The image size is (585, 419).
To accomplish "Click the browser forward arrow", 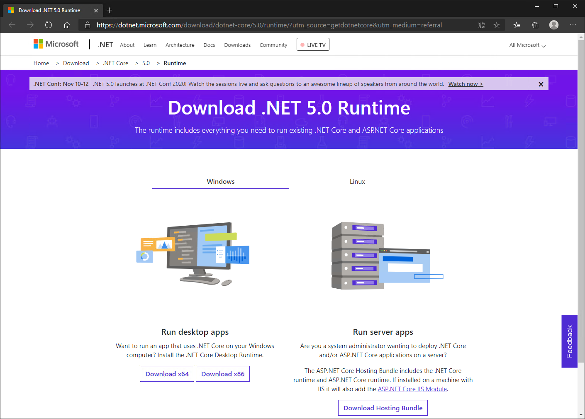I will (x=30, y=25).
